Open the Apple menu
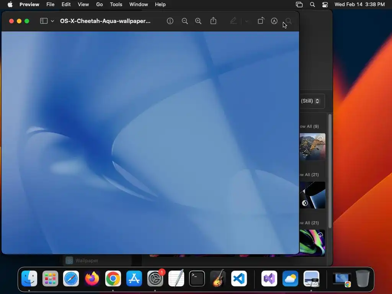392x294 pixels. click(x=10, y=5)
